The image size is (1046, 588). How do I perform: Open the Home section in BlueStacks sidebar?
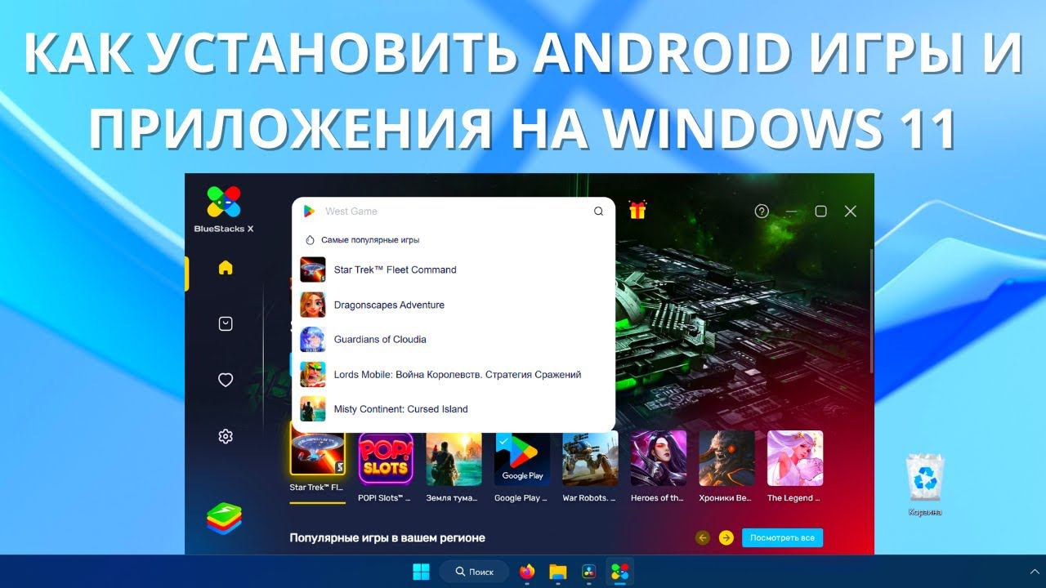(226, 268)
